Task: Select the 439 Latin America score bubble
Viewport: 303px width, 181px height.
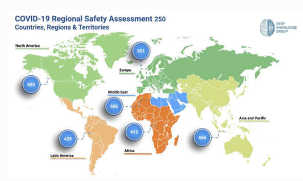Action: [68, 139]
